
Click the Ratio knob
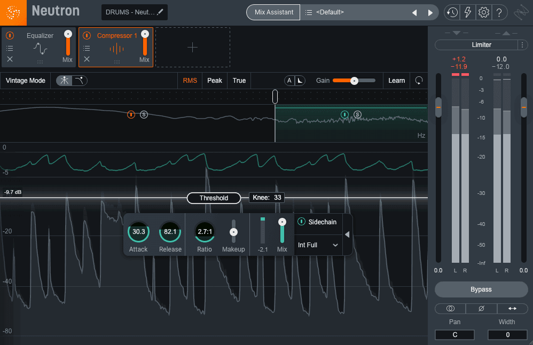(x=205, y=232)
